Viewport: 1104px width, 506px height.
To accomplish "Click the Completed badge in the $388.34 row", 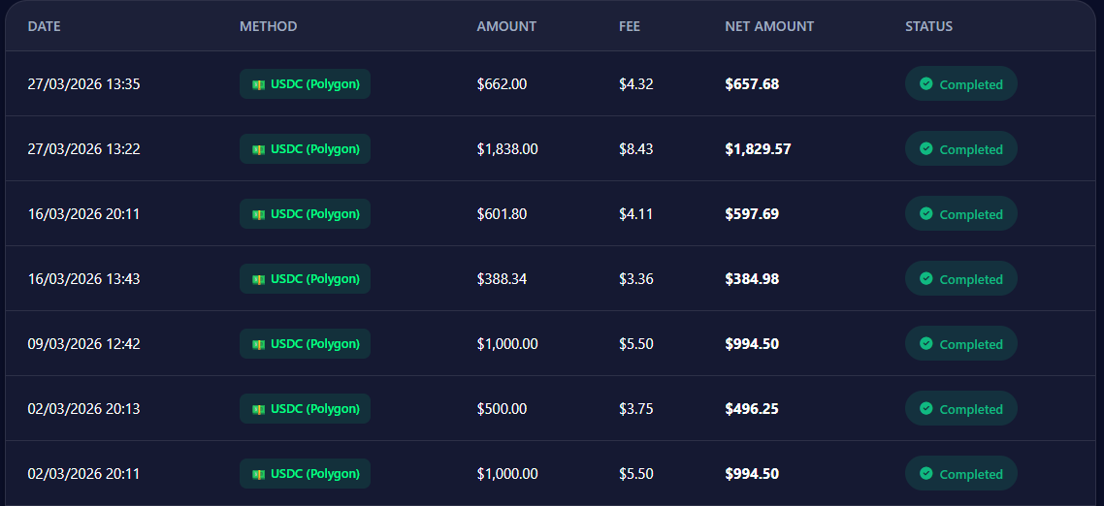I will (960, 279).
